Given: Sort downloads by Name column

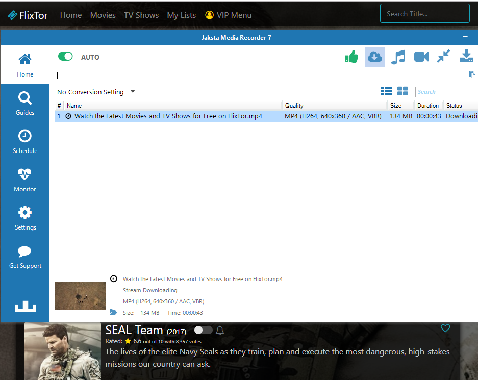Looking at the screenshot, I should (x=173, y=106).
